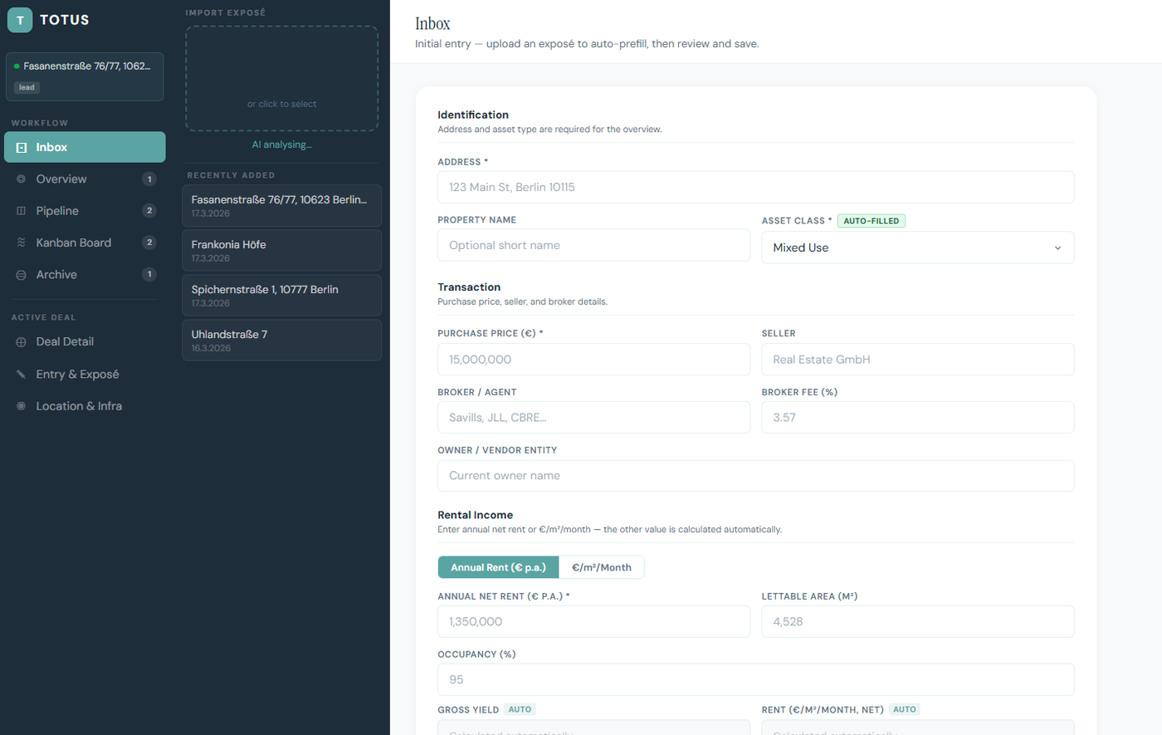Viewport: 1162px width, 735px height.
Task: Open the Archive section
Action: tap(85, 275)
